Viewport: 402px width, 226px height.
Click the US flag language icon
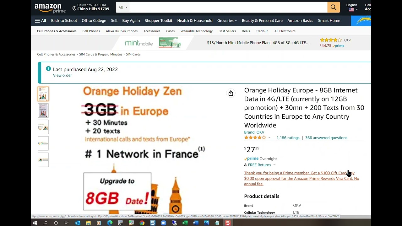click(x=351, y=10)
